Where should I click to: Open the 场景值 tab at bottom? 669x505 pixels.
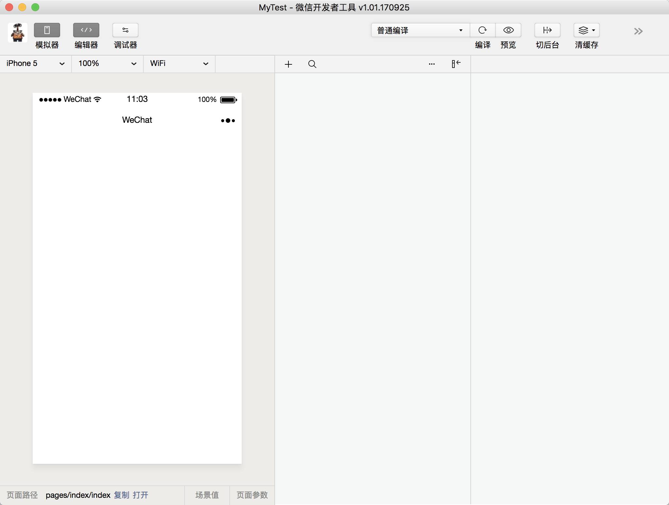pyautogui.click(x=207, y=495)
